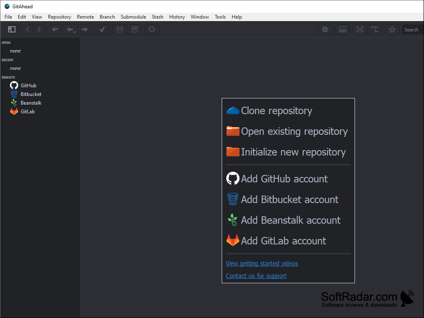This screenshot has height=318, width=424.
Task: Click the REMOTE section header
Action: 8,77
